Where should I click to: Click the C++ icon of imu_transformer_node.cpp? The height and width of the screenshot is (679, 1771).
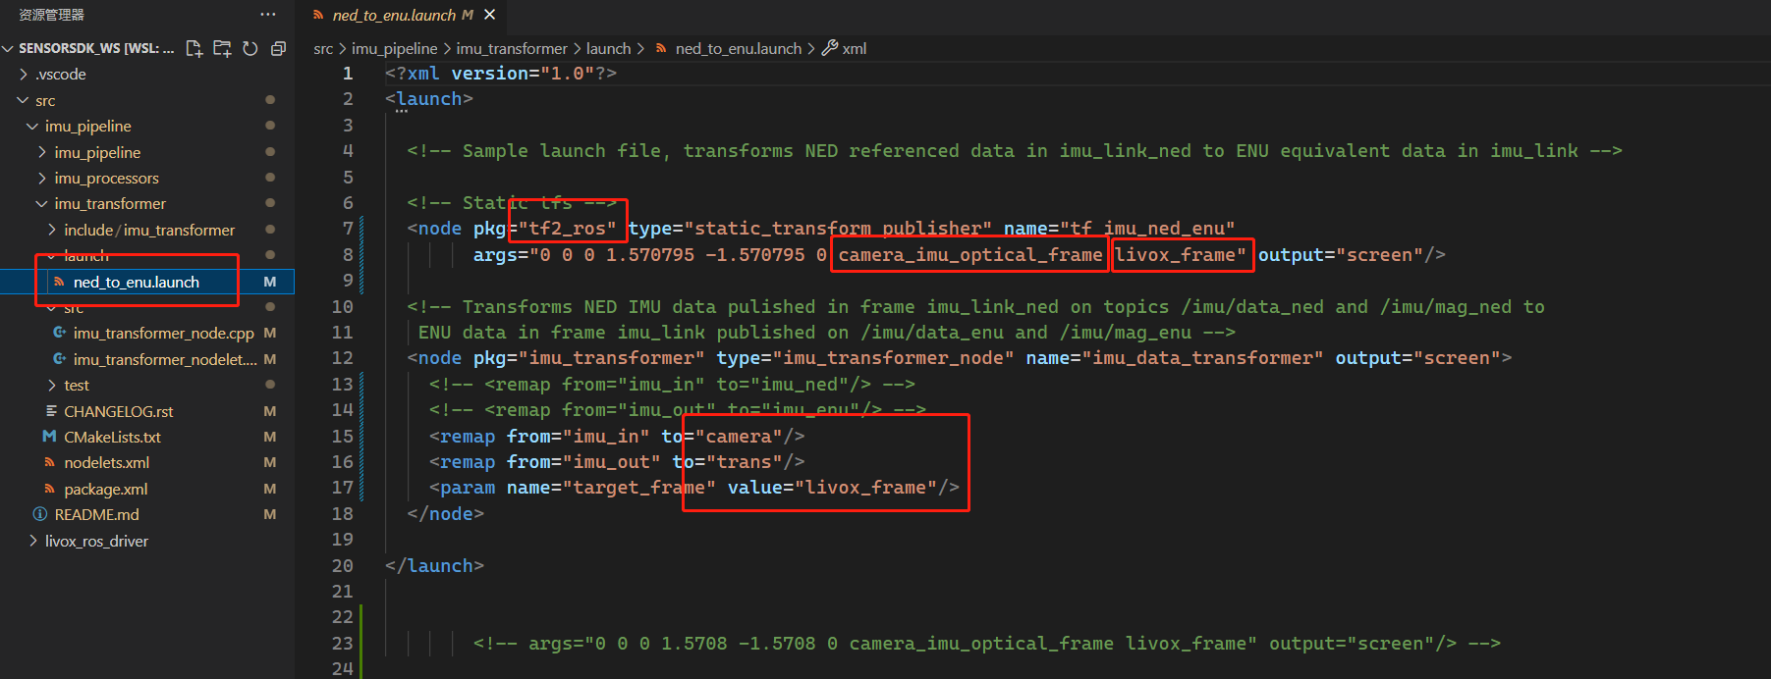click(59, 333)
